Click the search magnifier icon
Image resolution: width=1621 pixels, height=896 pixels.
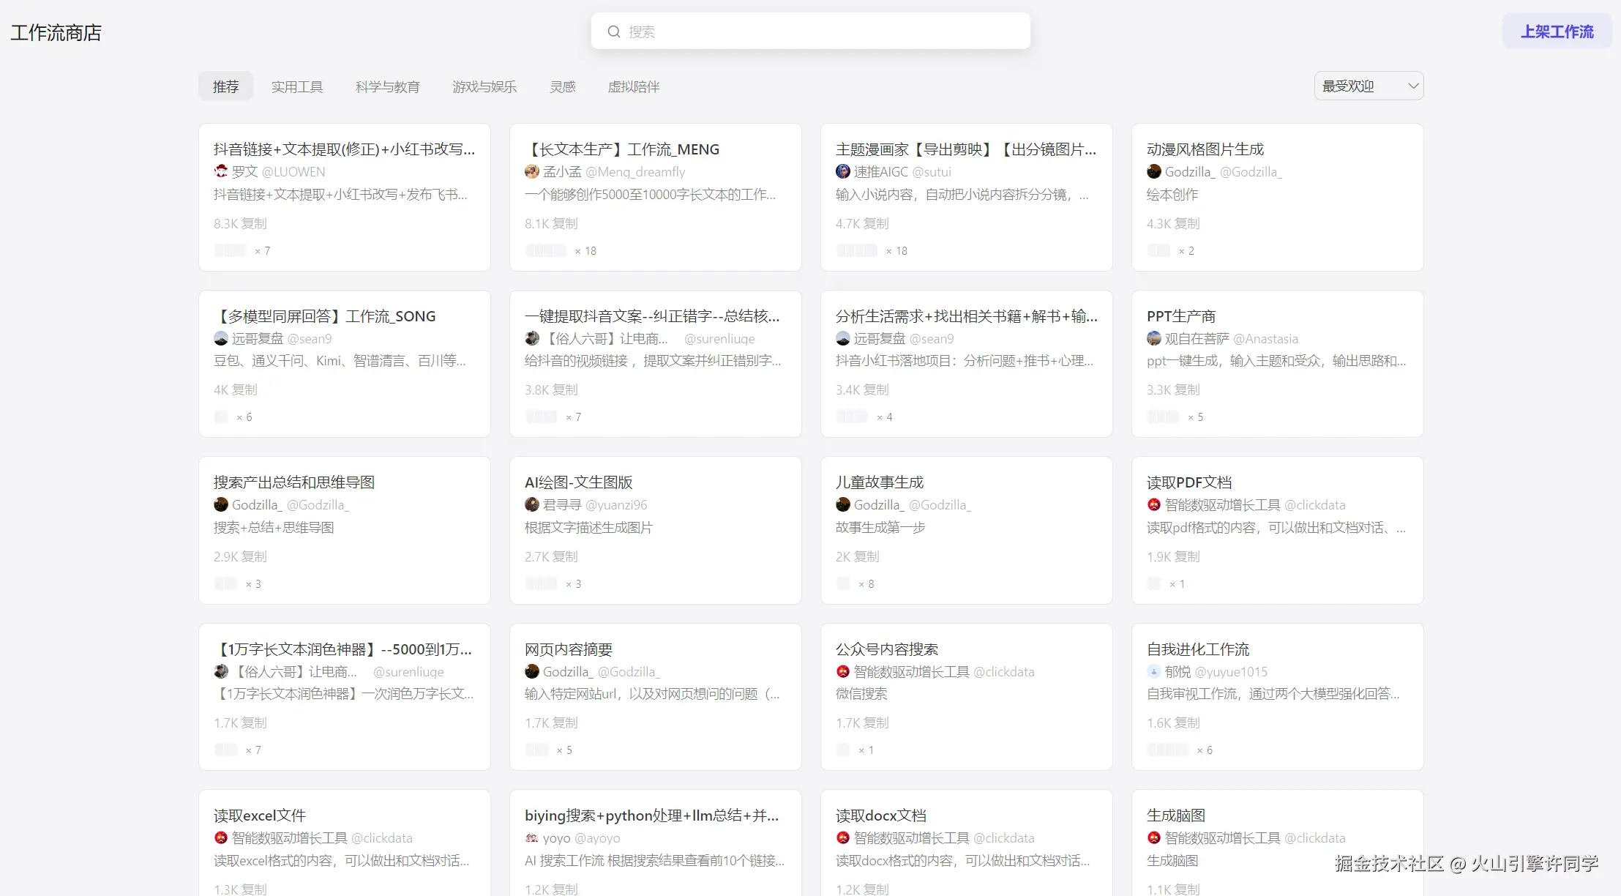tap(614, 31)
